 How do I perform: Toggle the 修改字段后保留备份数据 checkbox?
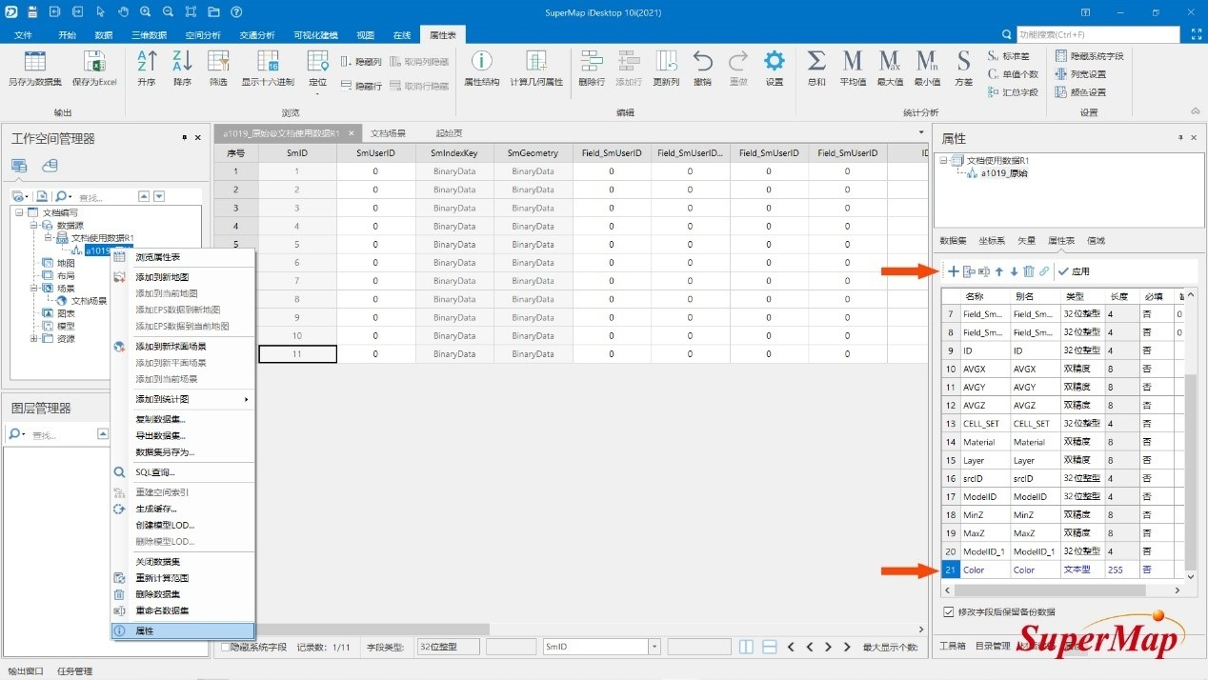(x=948, y=611)
